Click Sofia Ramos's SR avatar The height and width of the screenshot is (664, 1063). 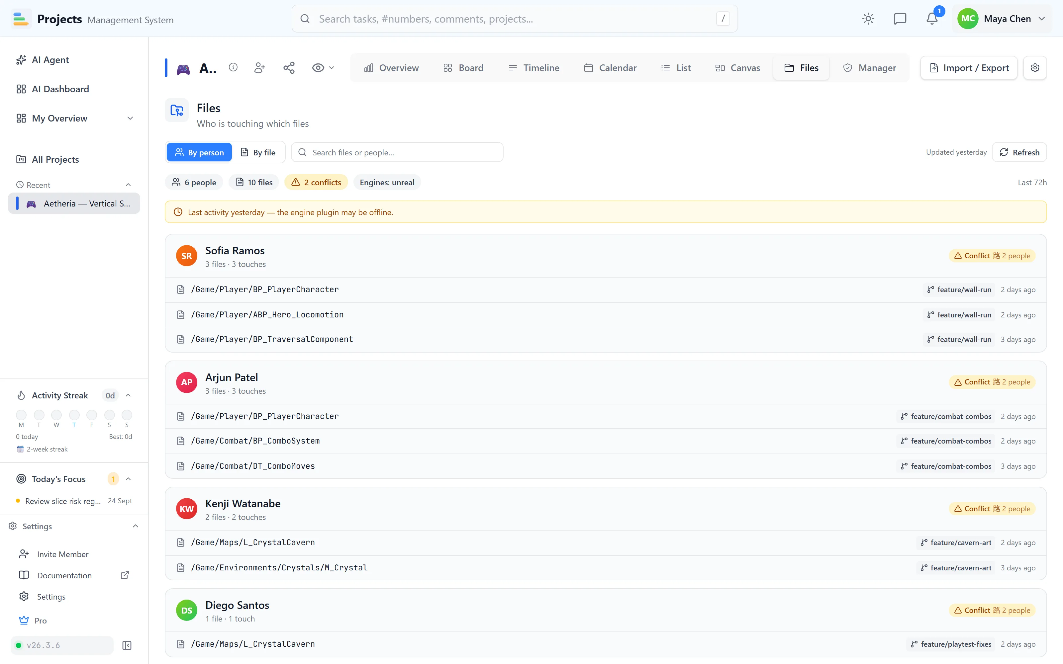pyautogui.click(x=187, y=256)
